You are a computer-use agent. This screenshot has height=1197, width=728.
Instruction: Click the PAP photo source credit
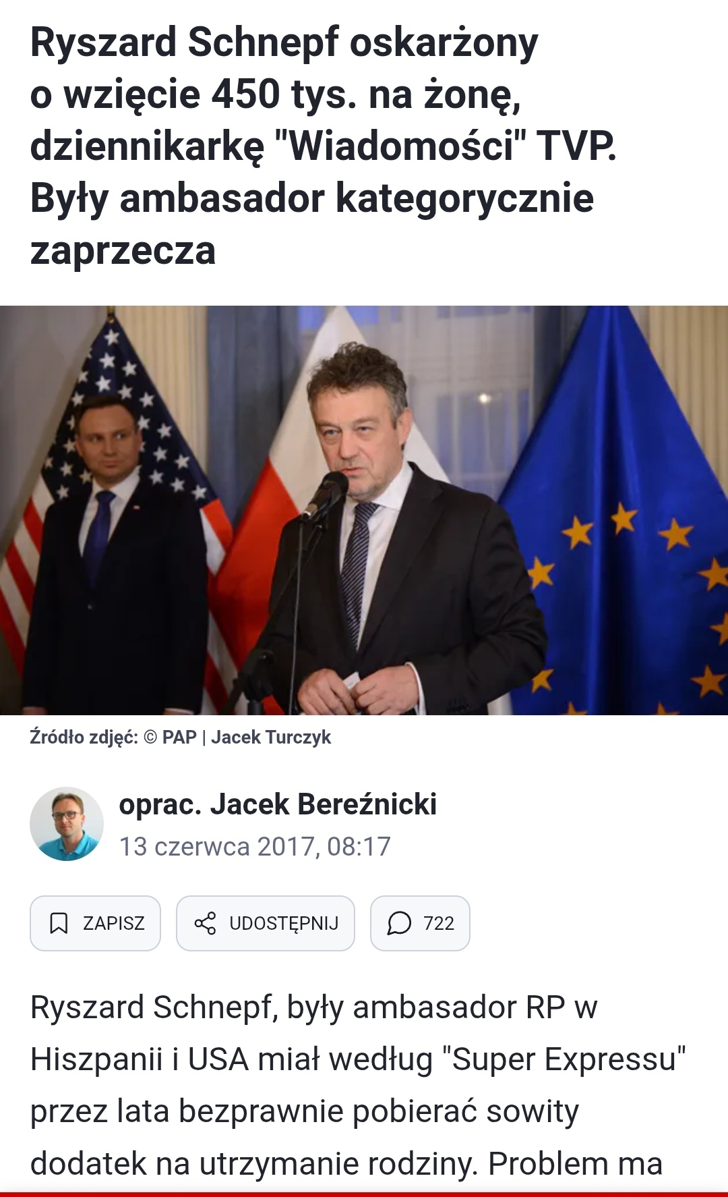[x=179, y=737]
